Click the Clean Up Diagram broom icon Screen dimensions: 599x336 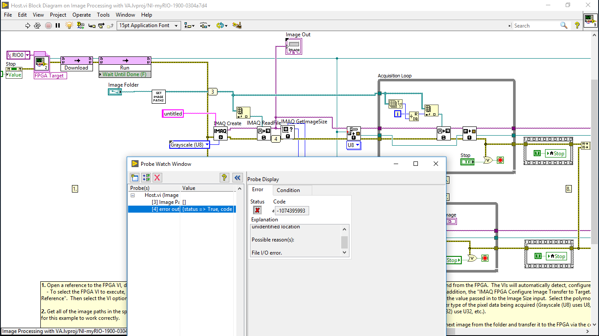coord(237,26)
